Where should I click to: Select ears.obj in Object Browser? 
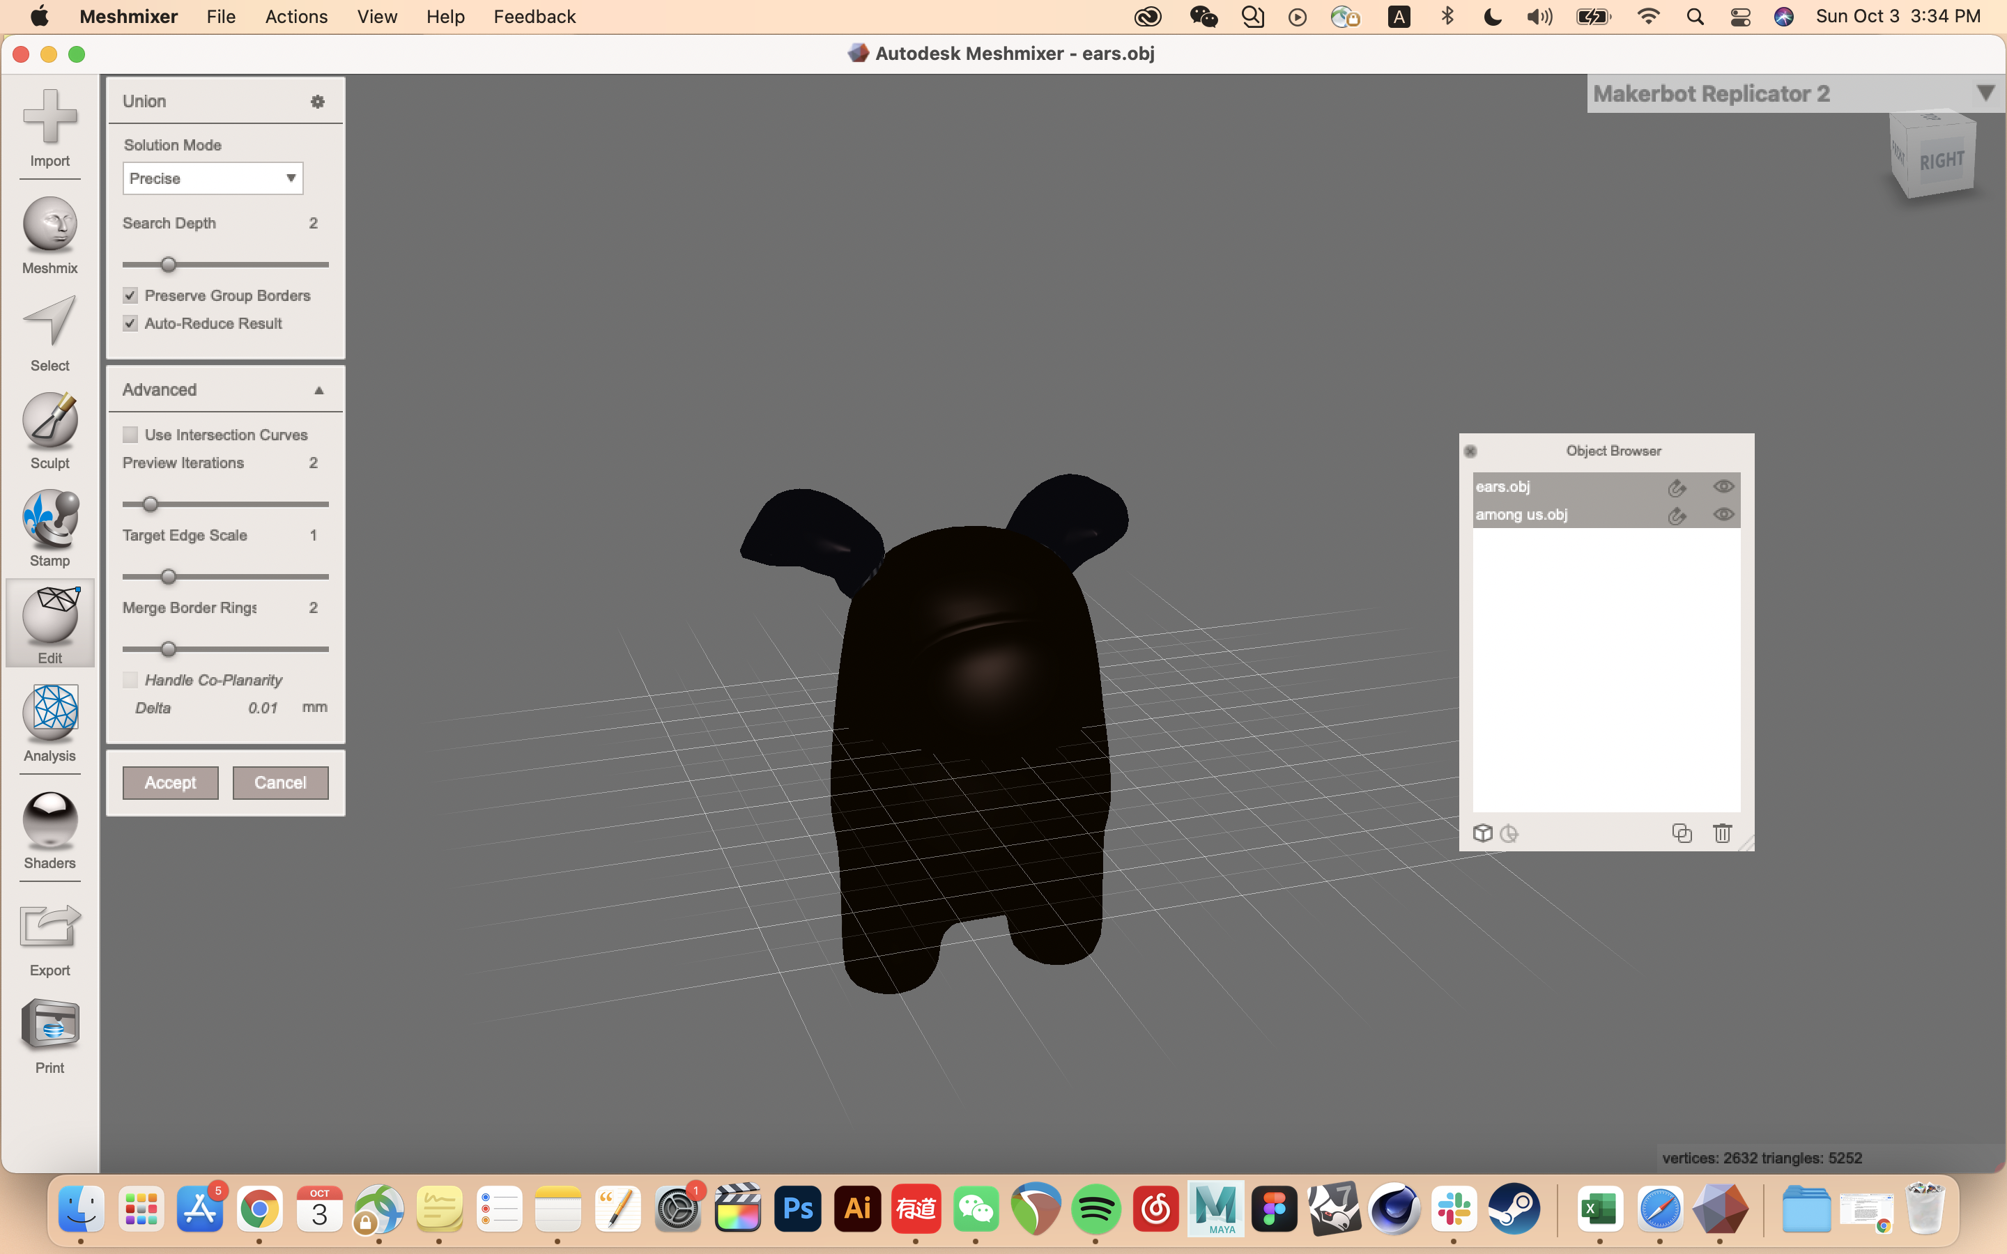pos(1606,487)
